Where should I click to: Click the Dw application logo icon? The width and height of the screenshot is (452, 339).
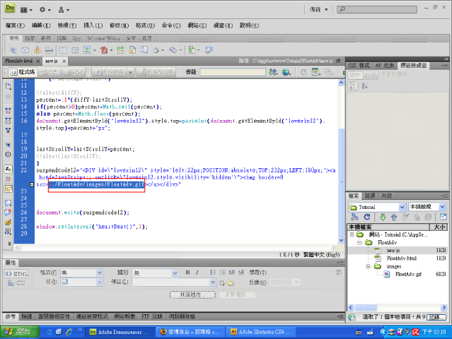coord(9,10)
